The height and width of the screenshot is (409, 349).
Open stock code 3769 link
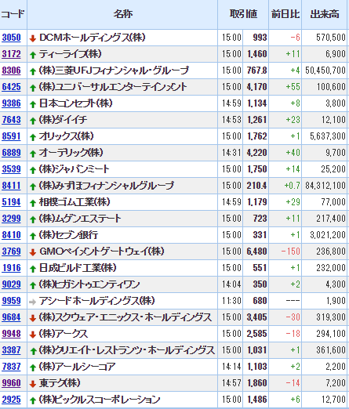(x=11, y=252)
